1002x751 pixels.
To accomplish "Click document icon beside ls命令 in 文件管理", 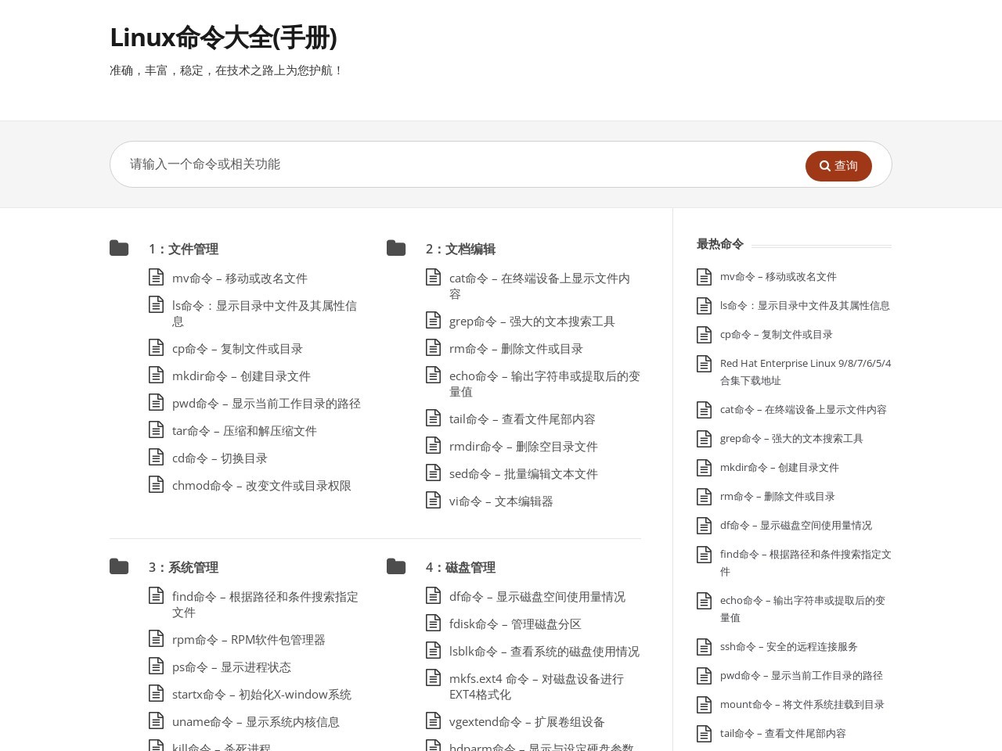I will (156, 304).
